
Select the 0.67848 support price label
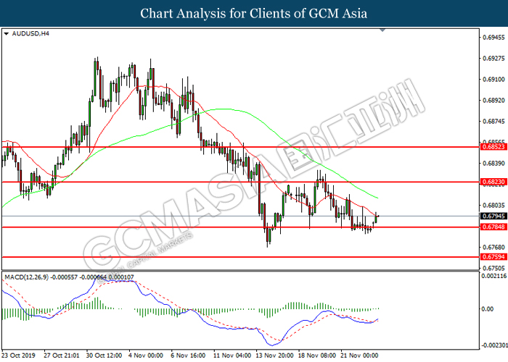(x=493, y=227)
